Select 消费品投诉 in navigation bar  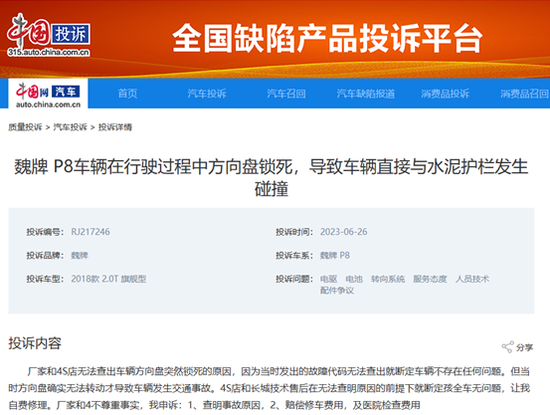pyautogui.click(x=446, y=94)
